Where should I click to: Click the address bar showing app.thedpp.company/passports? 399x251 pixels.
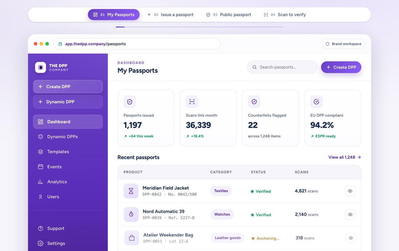[137, 44]
